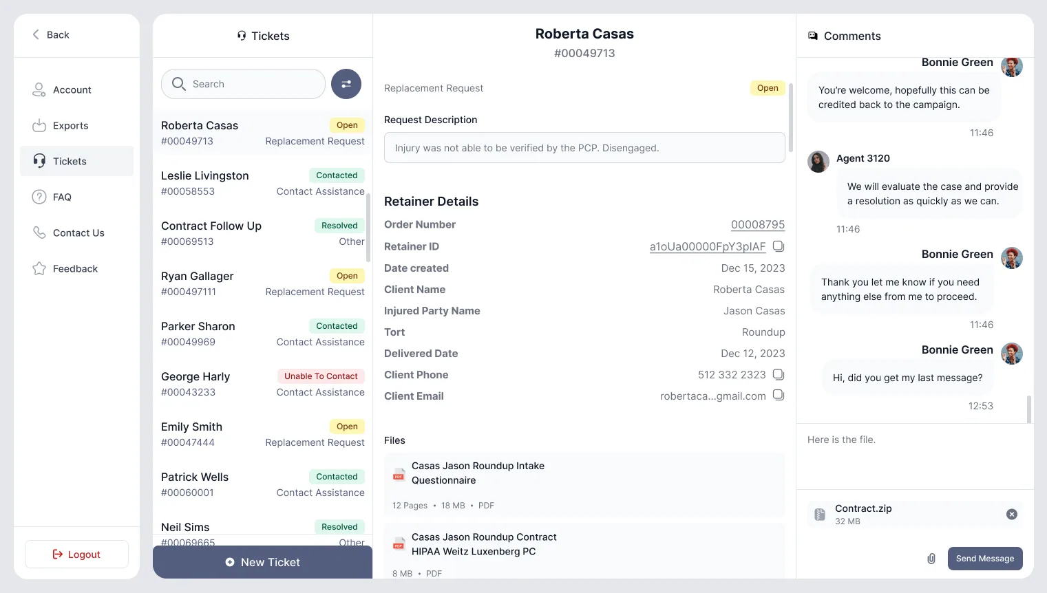The image size is (1047, 593).
Task: Open the FAQ page
Action: tap(77, 197)
